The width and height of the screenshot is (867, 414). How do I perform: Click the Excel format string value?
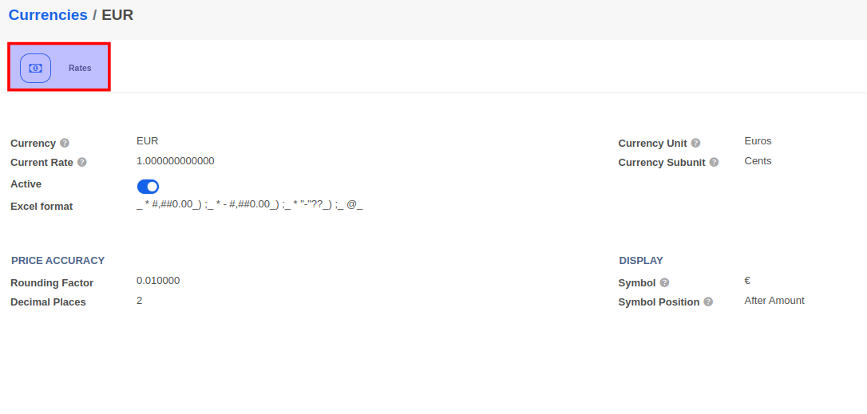click(x=249, y=205)
